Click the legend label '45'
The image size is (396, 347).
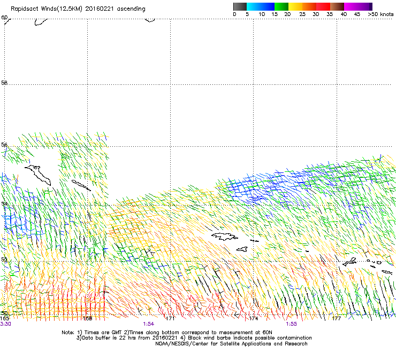pos(357,14)
